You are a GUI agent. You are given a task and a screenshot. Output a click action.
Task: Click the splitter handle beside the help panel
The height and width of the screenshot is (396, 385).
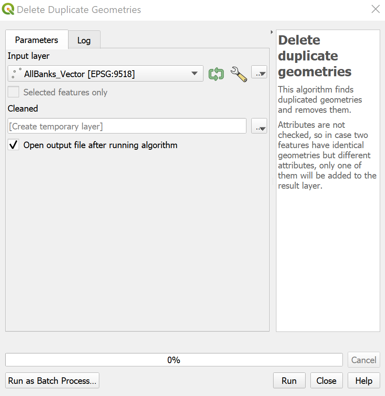click(x=273, y=183)
